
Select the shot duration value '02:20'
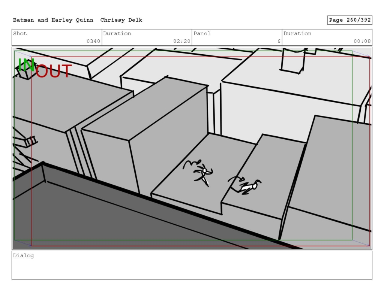tap(182, 41)
